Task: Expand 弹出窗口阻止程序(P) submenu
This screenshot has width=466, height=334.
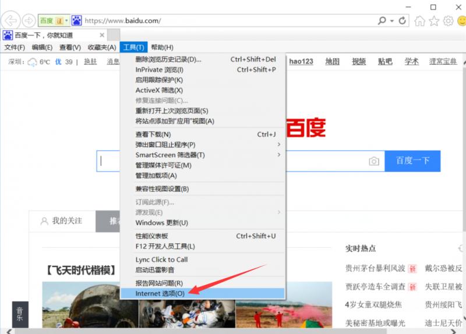Action: pos(203,144)
